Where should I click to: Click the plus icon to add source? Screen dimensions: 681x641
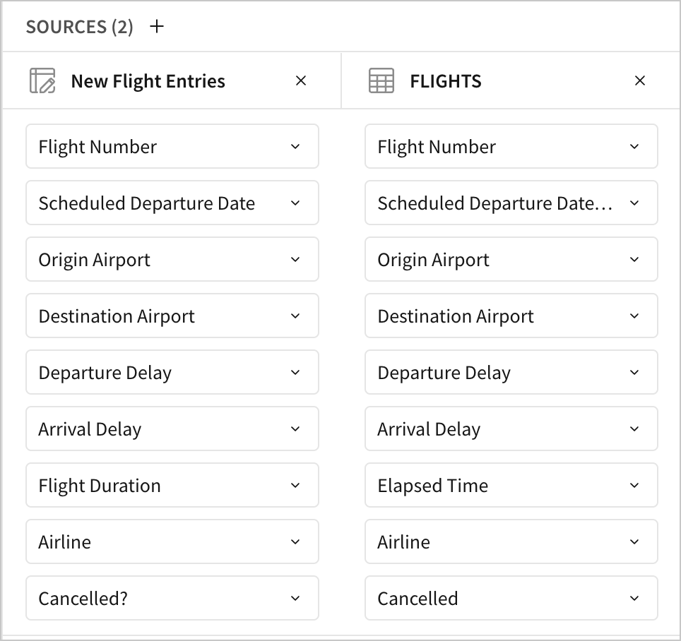(158, 27)
